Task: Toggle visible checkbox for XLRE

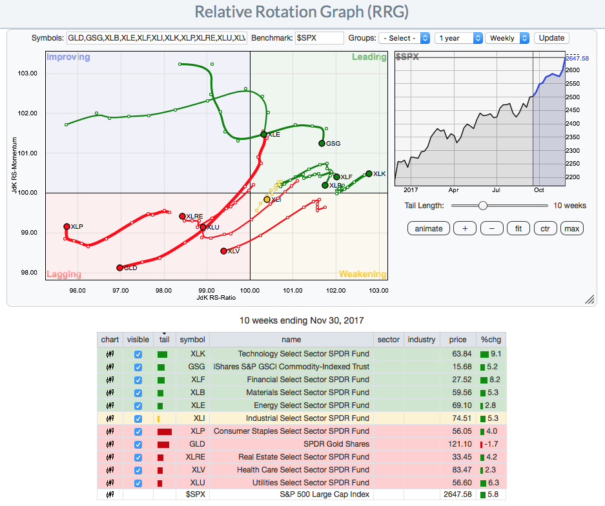Action: 138,457
